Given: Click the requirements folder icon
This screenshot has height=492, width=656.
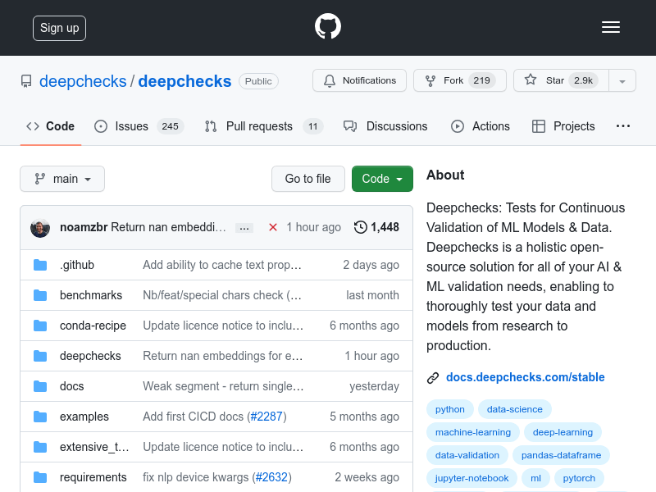Looking at the screenshot, I should 40,477.
